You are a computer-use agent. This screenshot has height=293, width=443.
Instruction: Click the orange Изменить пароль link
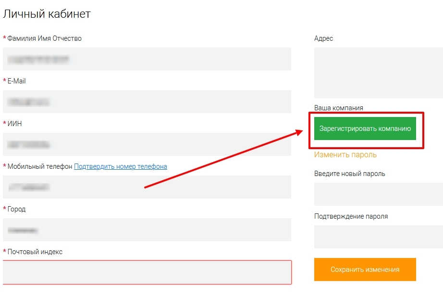pos(345,154)
